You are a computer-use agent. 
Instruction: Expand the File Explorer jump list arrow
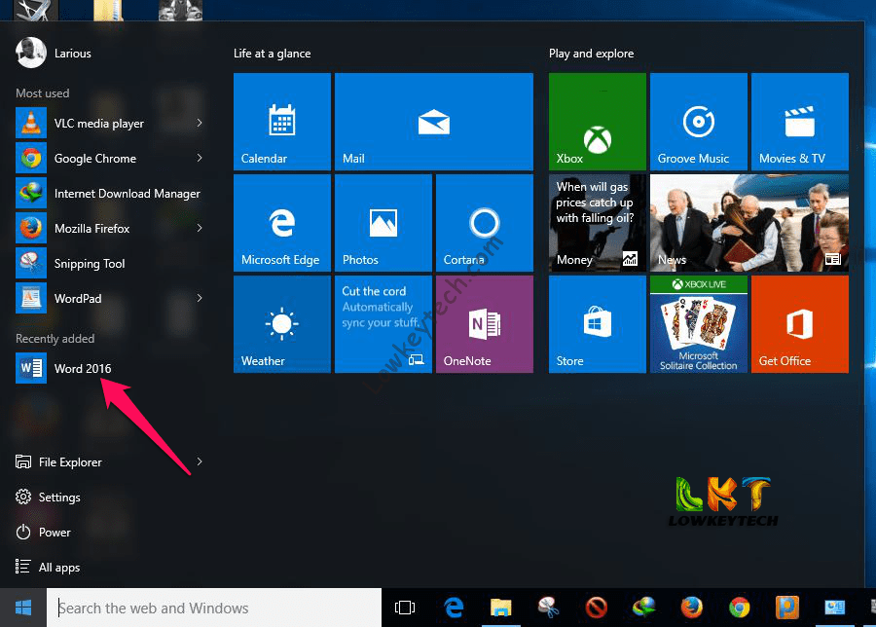tap(199, 461)
